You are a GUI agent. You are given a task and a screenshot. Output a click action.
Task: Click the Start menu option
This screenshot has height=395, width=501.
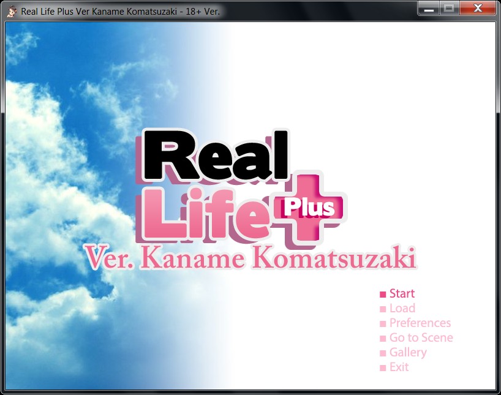[x=402, y=294]
